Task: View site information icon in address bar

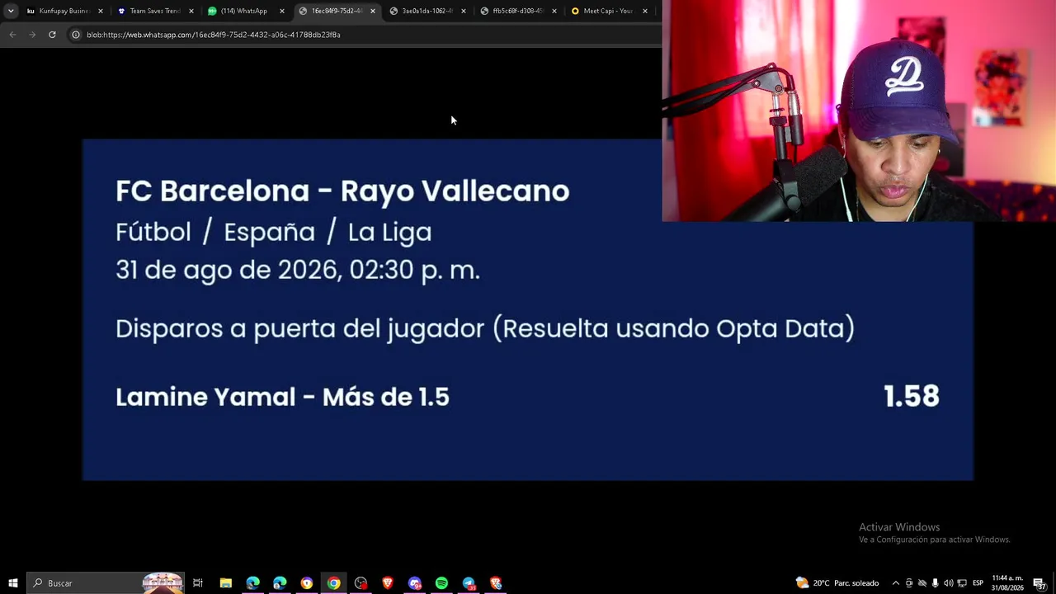Action: pyautogui.click(x=75, y=35)
